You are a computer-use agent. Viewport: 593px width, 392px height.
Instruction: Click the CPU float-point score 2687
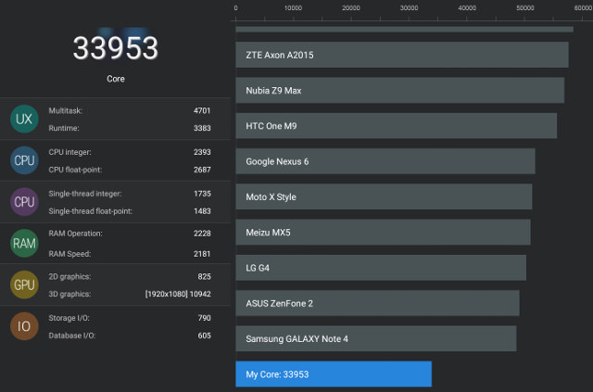point(202,170)
